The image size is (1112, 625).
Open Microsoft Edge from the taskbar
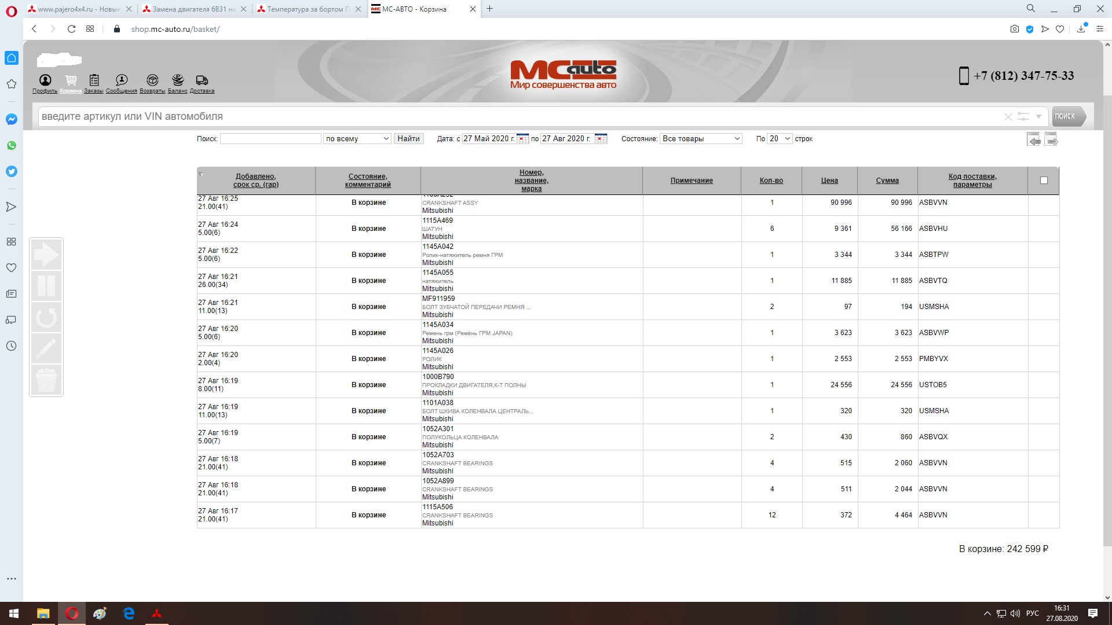pyautogui.click(x=129, y=613)
